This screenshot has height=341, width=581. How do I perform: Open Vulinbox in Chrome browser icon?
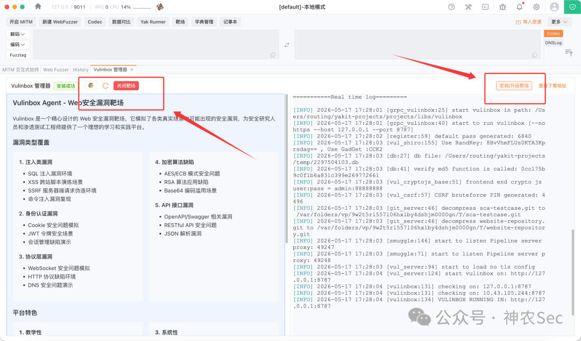(91, 86)
